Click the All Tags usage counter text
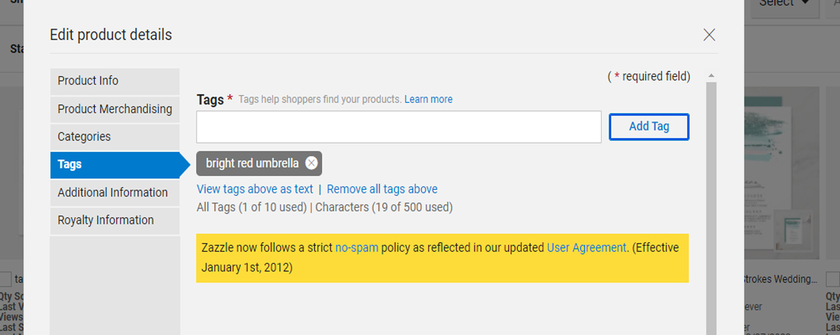The width and height of the screenshot is (840, 335). point(252,207)
